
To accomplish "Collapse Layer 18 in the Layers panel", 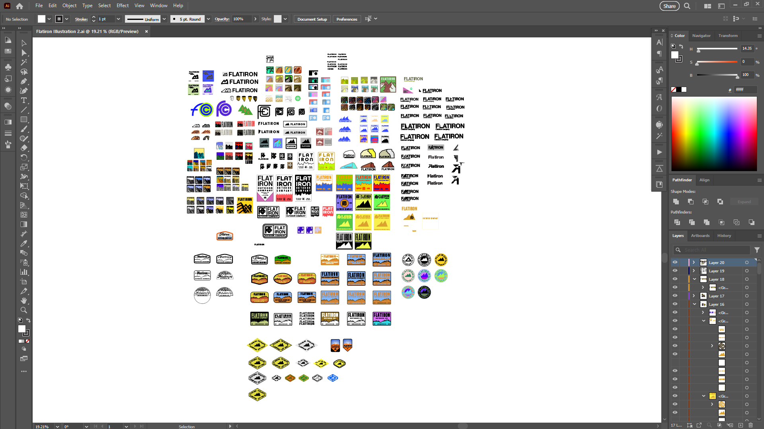I will tap(694, 279).
